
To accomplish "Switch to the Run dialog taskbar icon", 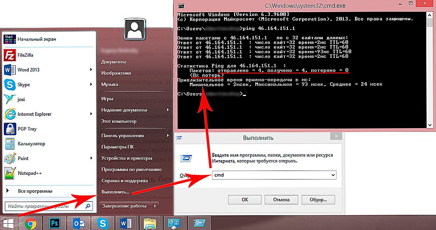I will click(x=199, y=223).
